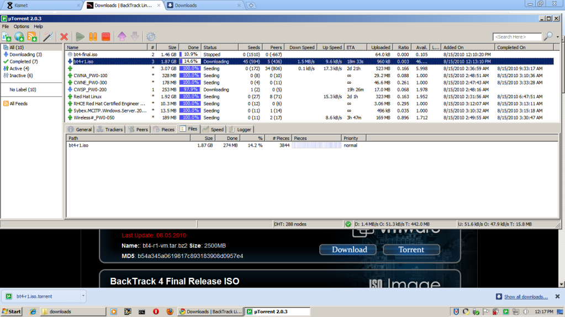Select Downloading category in sidebar
The image size is (565, 317).
(x=25, y=55)
